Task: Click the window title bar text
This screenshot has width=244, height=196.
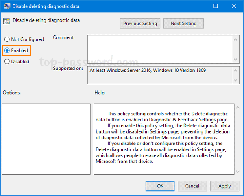Action: [x=45, y=6]
